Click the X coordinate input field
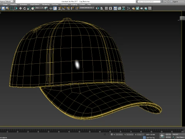The height and width of the screenshot is (139, 185). click(x=119, y=134)
